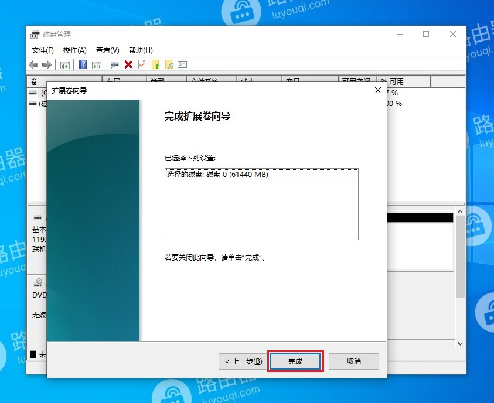This screenshot has width=494, height=403.
Task: Close the 扩展卷向导 dialog
Action: tap(378, 90)
